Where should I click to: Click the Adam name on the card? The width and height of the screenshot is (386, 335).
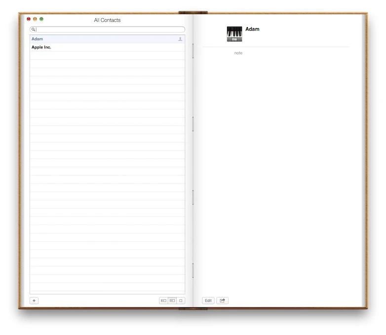[x=252, y=29]
